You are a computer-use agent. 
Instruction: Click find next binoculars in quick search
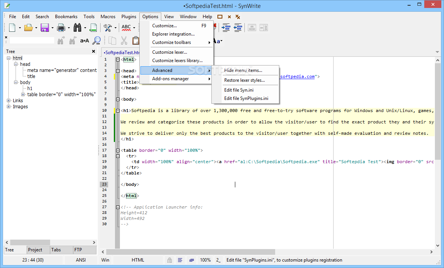pos(61,41)
